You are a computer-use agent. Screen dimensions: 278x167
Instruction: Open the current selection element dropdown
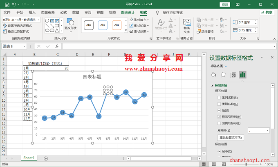[x=38, y=20]
